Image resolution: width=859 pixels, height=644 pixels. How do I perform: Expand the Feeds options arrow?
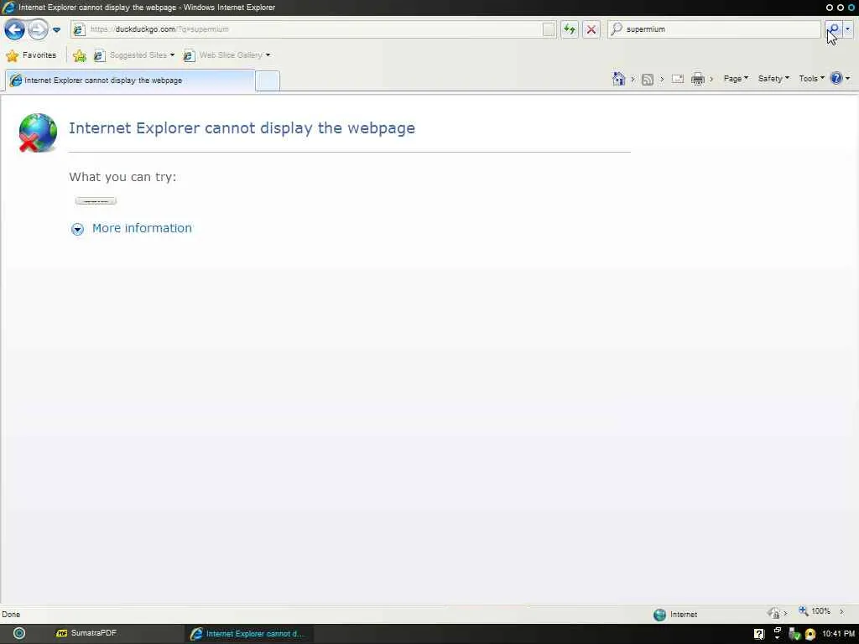pos(662,79)
